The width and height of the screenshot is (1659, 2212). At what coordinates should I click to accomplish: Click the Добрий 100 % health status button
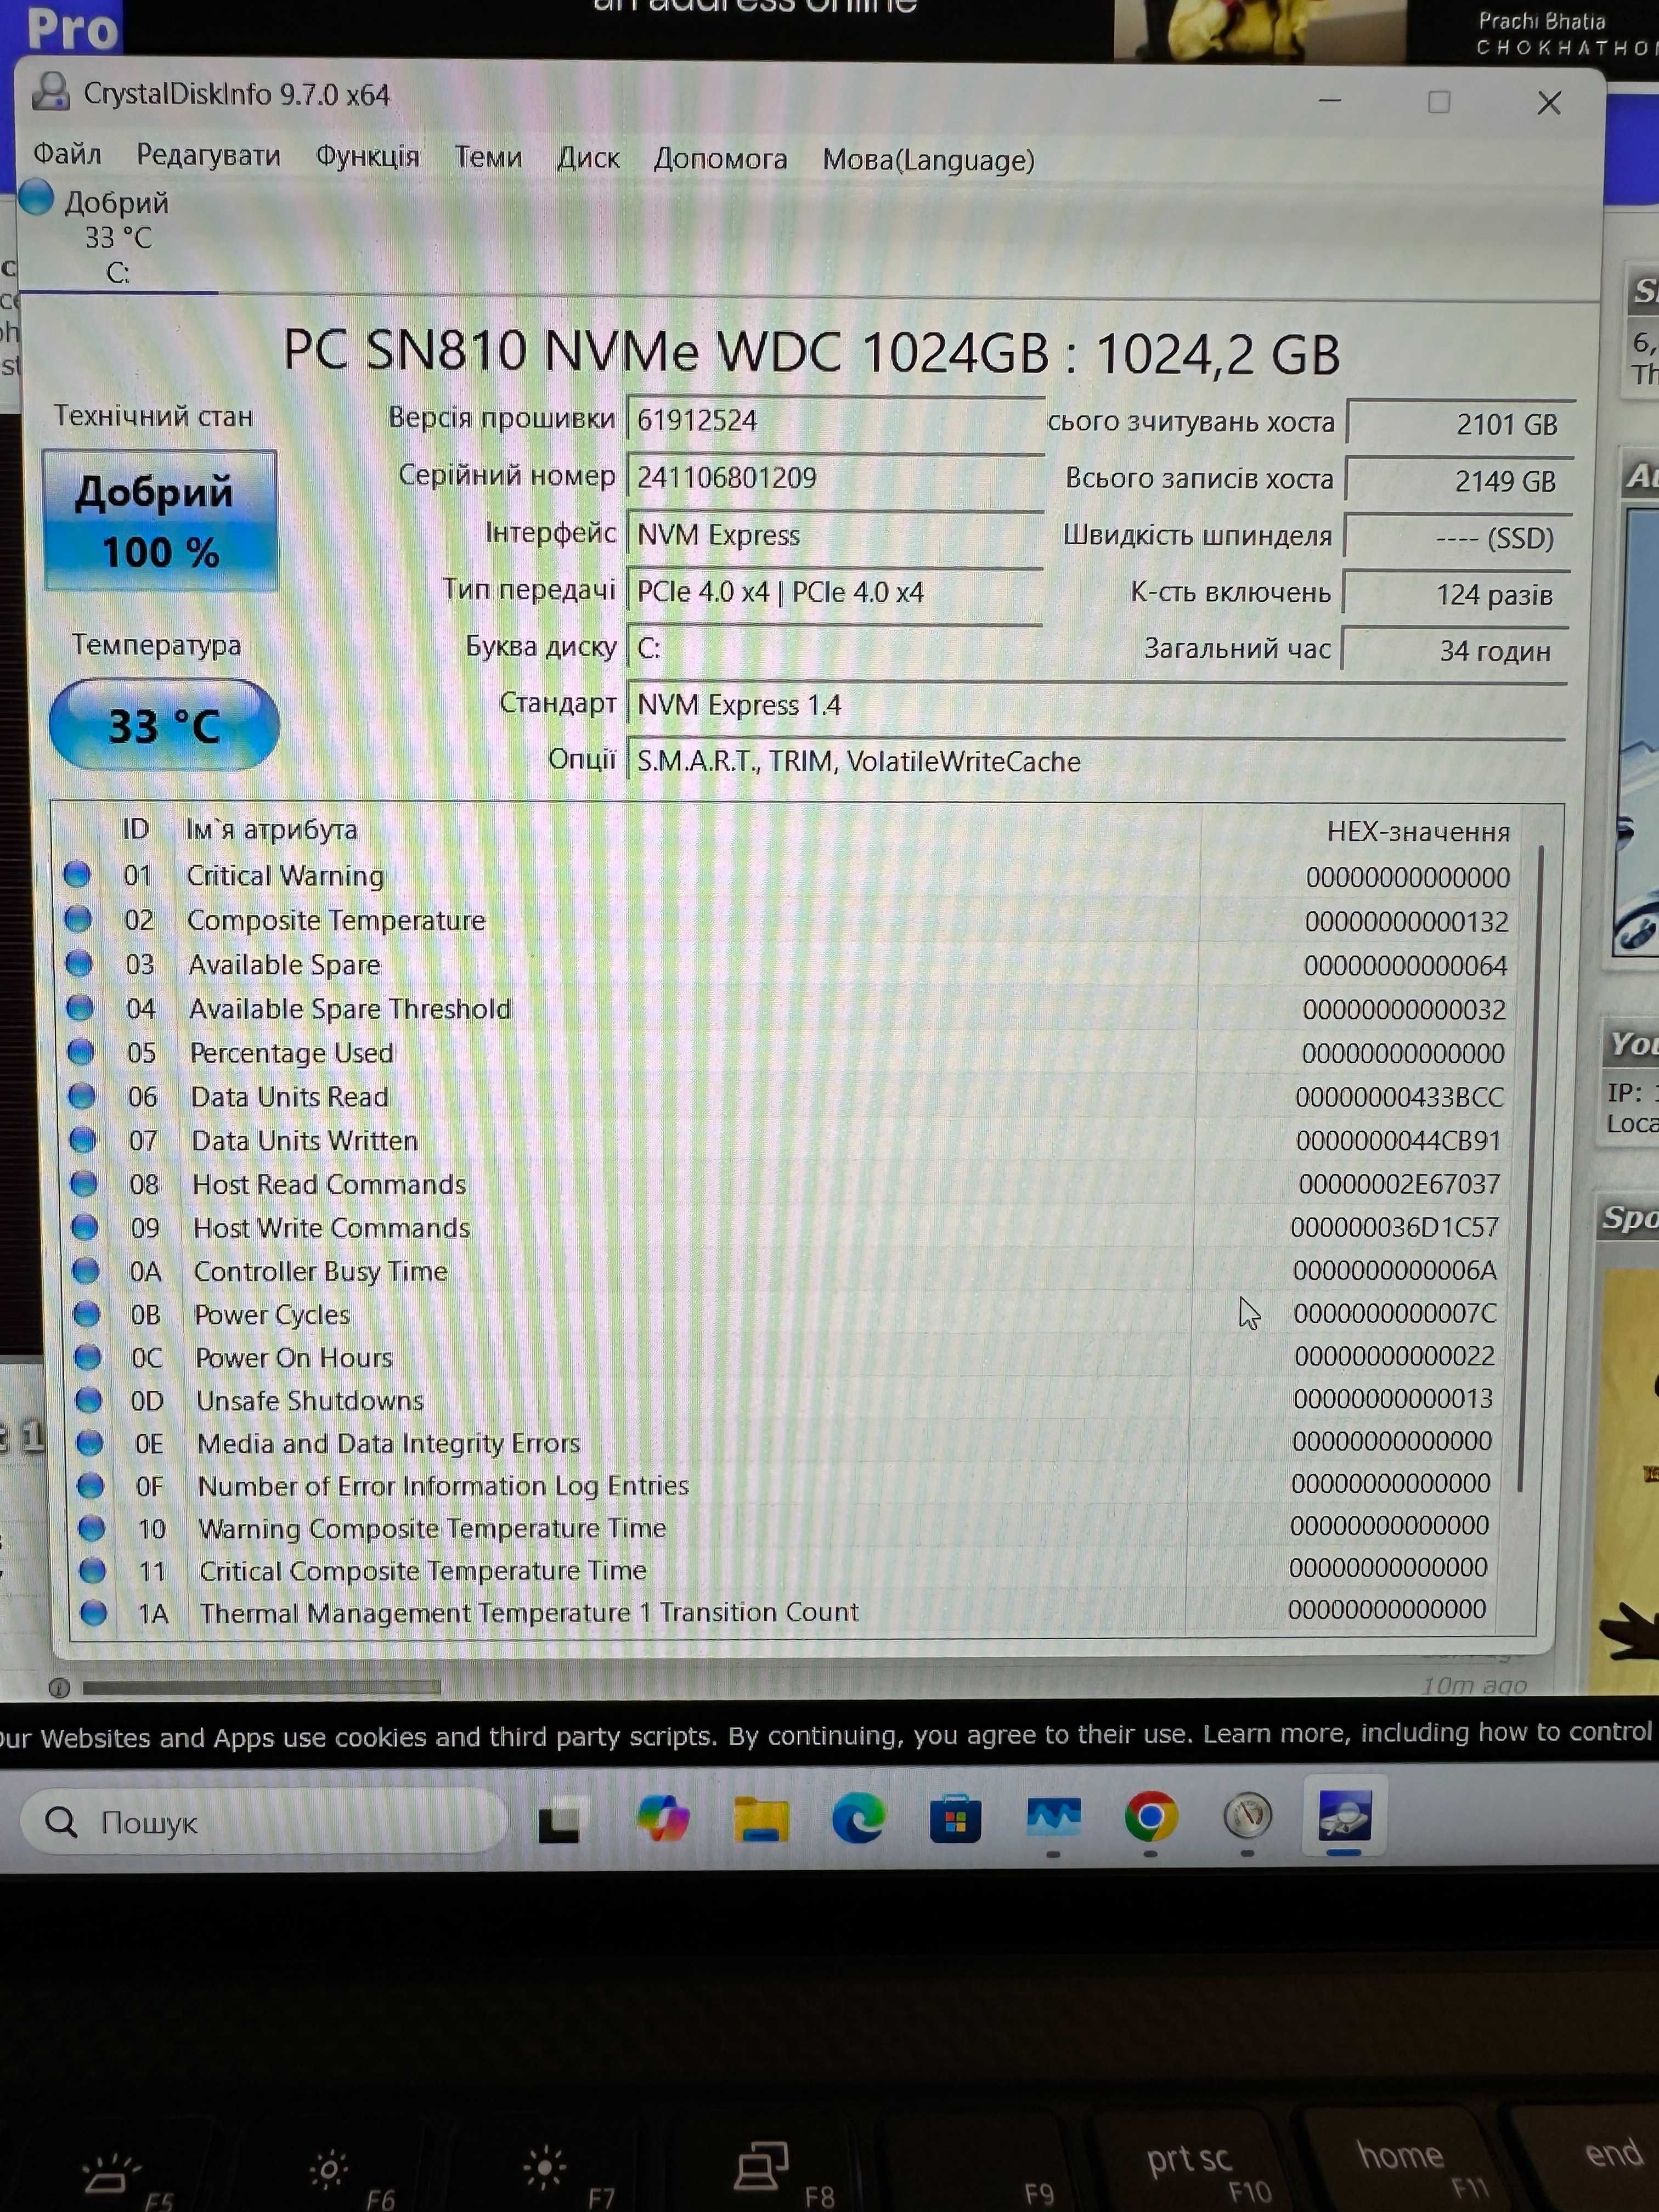pyautogui.click(x=160, y=521)
